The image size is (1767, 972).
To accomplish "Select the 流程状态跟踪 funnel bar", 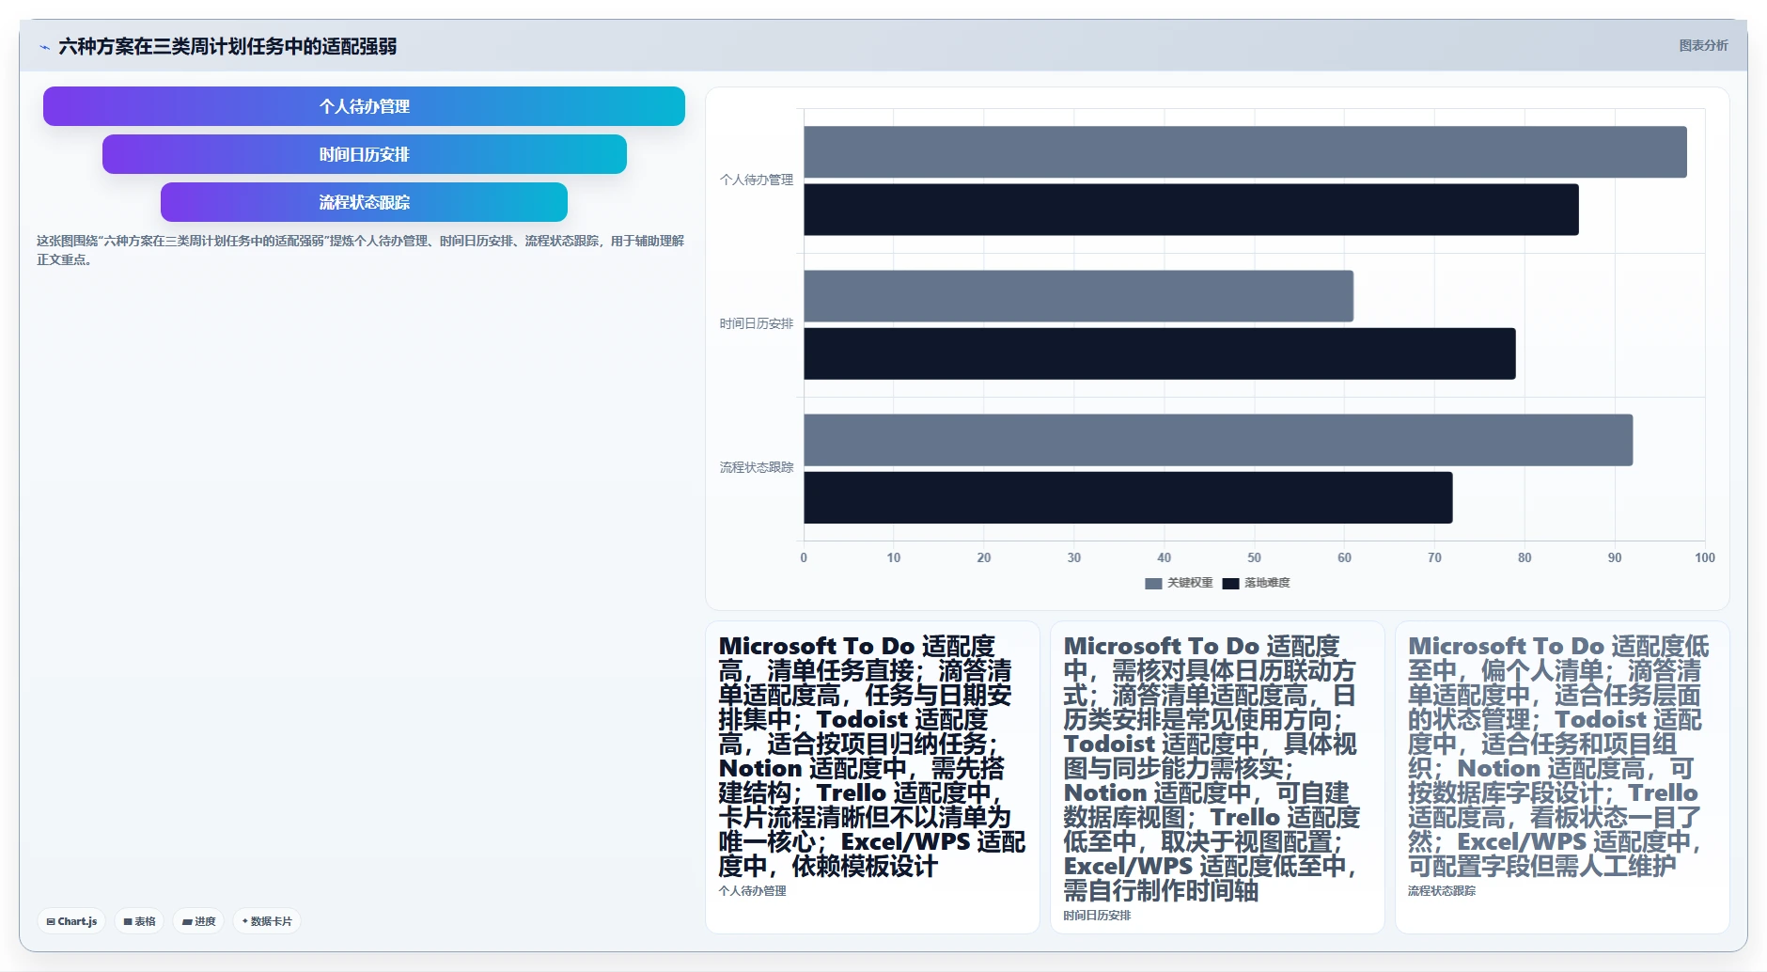I will pyautogui.click(x=364, y=202).
